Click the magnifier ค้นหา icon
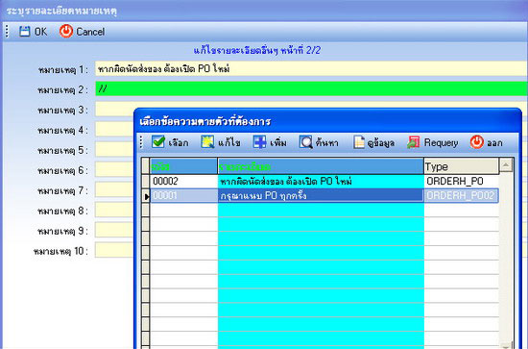The height and width of the screenshot is (349, 528). click(x=305, y=142)
